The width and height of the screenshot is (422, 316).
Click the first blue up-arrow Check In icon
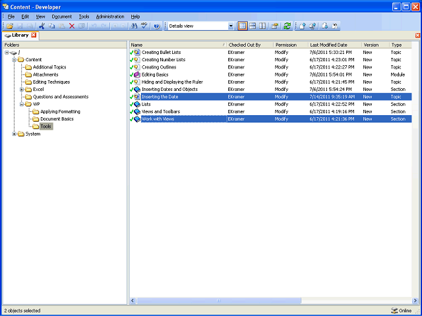click(303, 26)
